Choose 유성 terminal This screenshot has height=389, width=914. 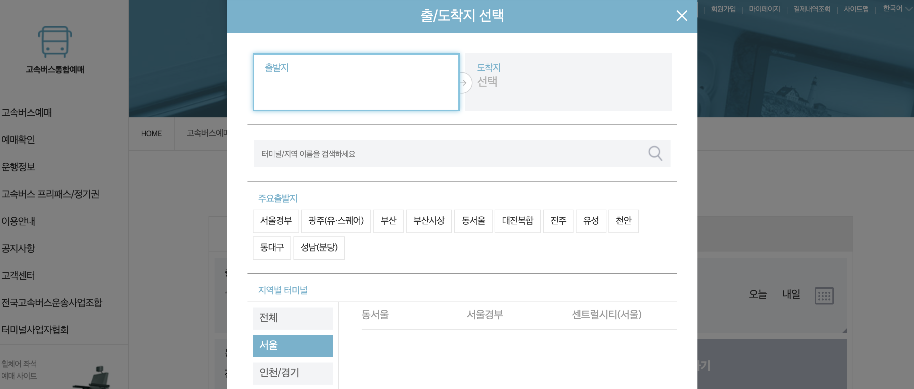(591, 221)
